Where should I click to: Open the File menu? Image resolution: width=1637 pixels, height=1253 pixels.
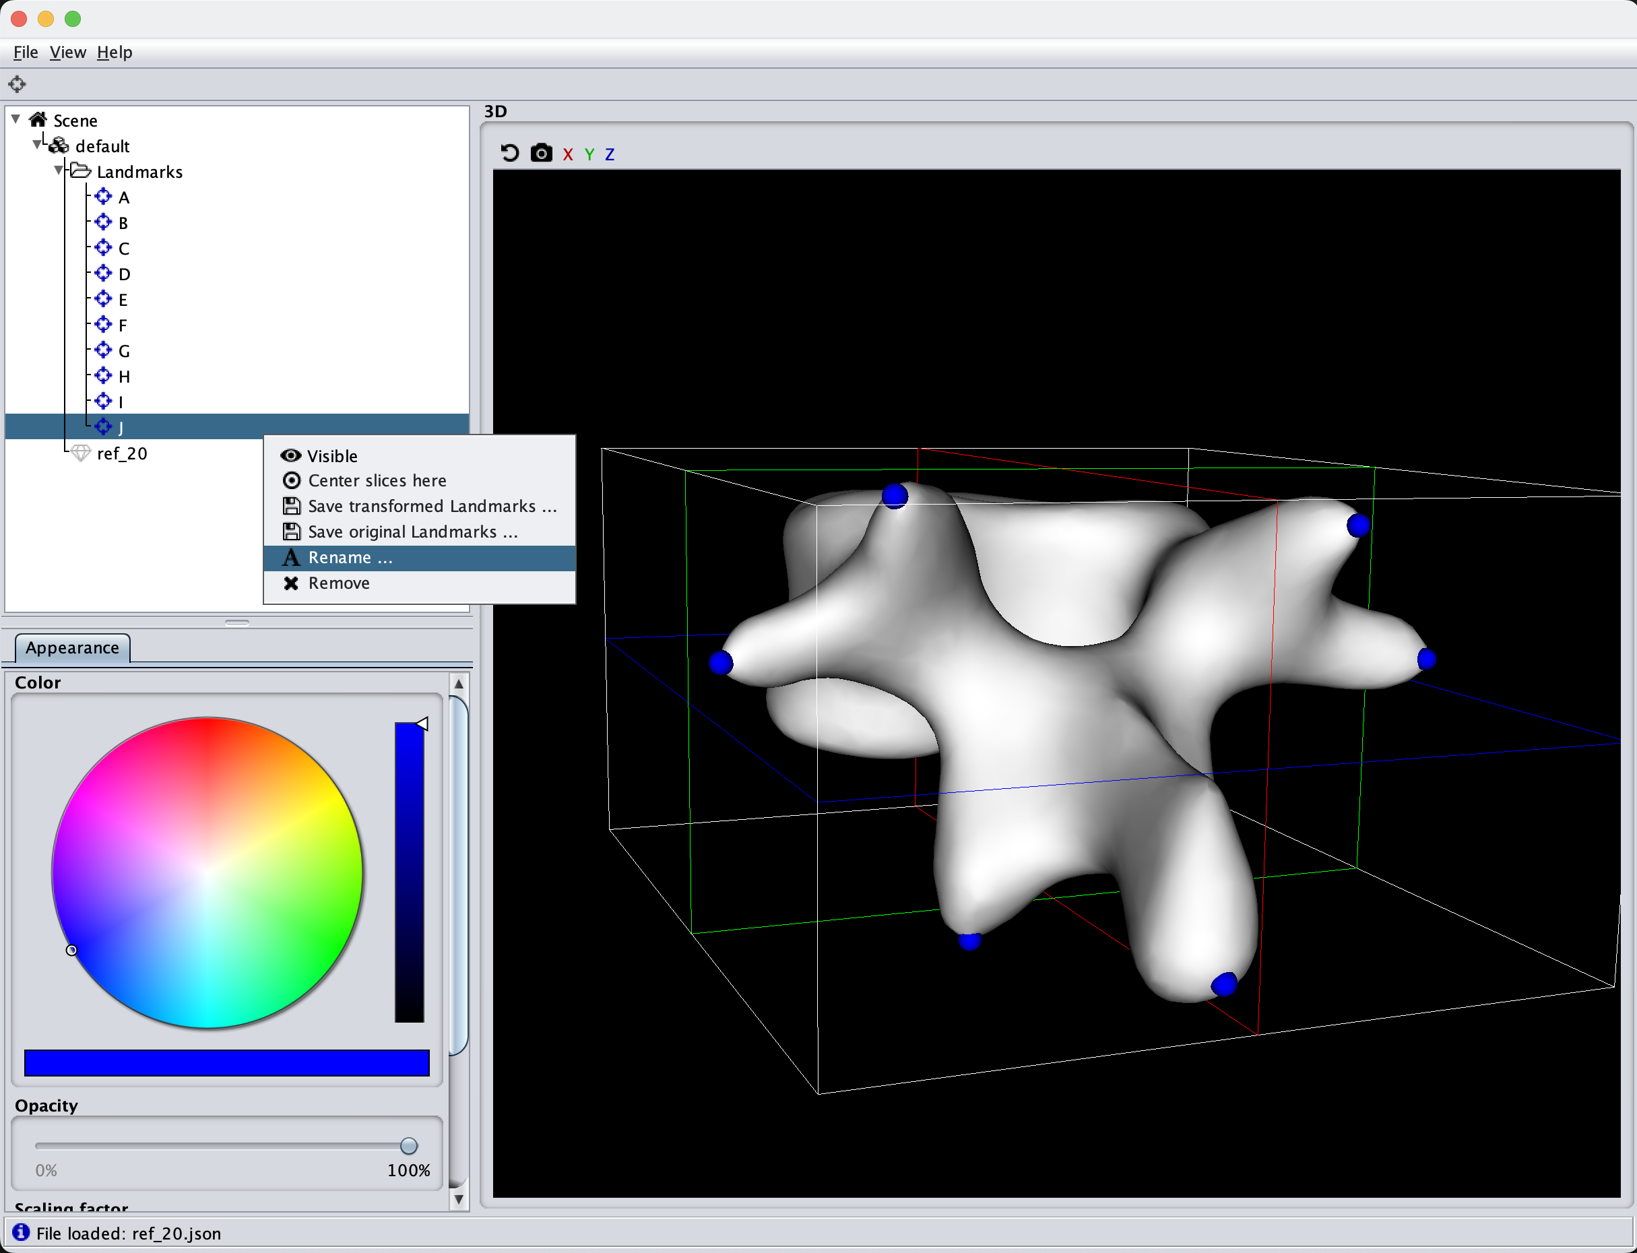(26, 53)
